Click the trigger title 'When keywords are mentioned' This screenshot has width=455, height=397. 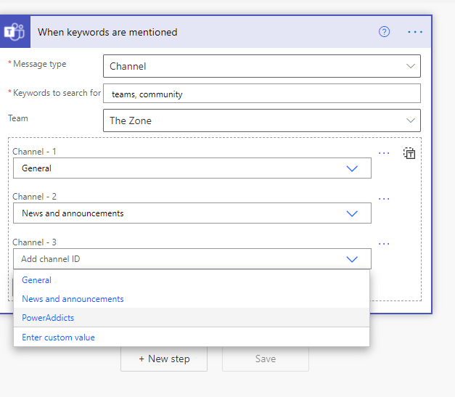(x=107, y=32)
